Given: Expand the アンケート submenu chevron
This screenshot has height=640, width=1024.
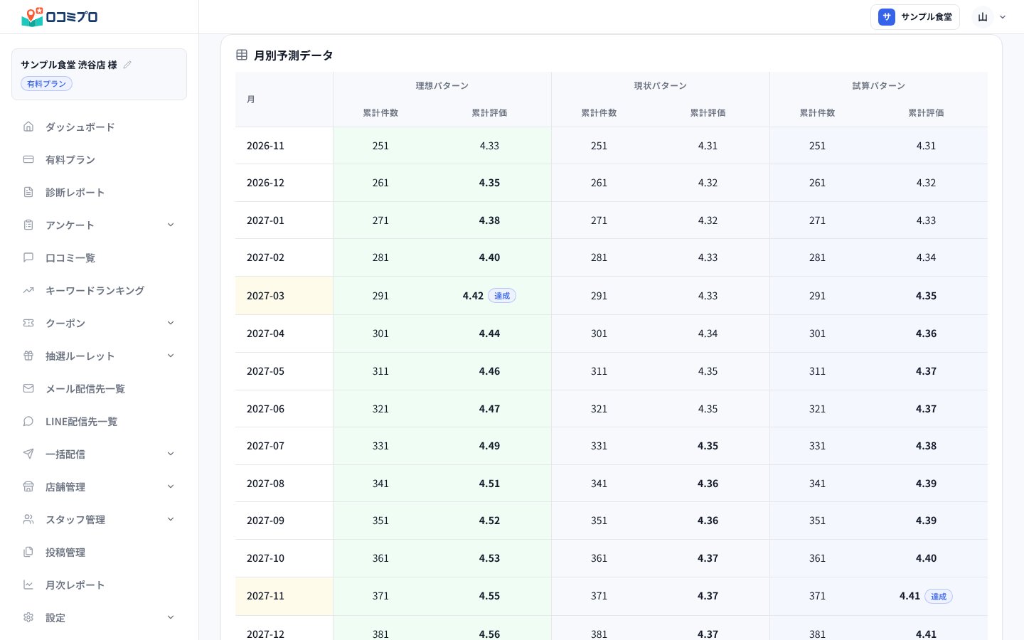Looking at the screenshot, I should (x=171, y=225).
